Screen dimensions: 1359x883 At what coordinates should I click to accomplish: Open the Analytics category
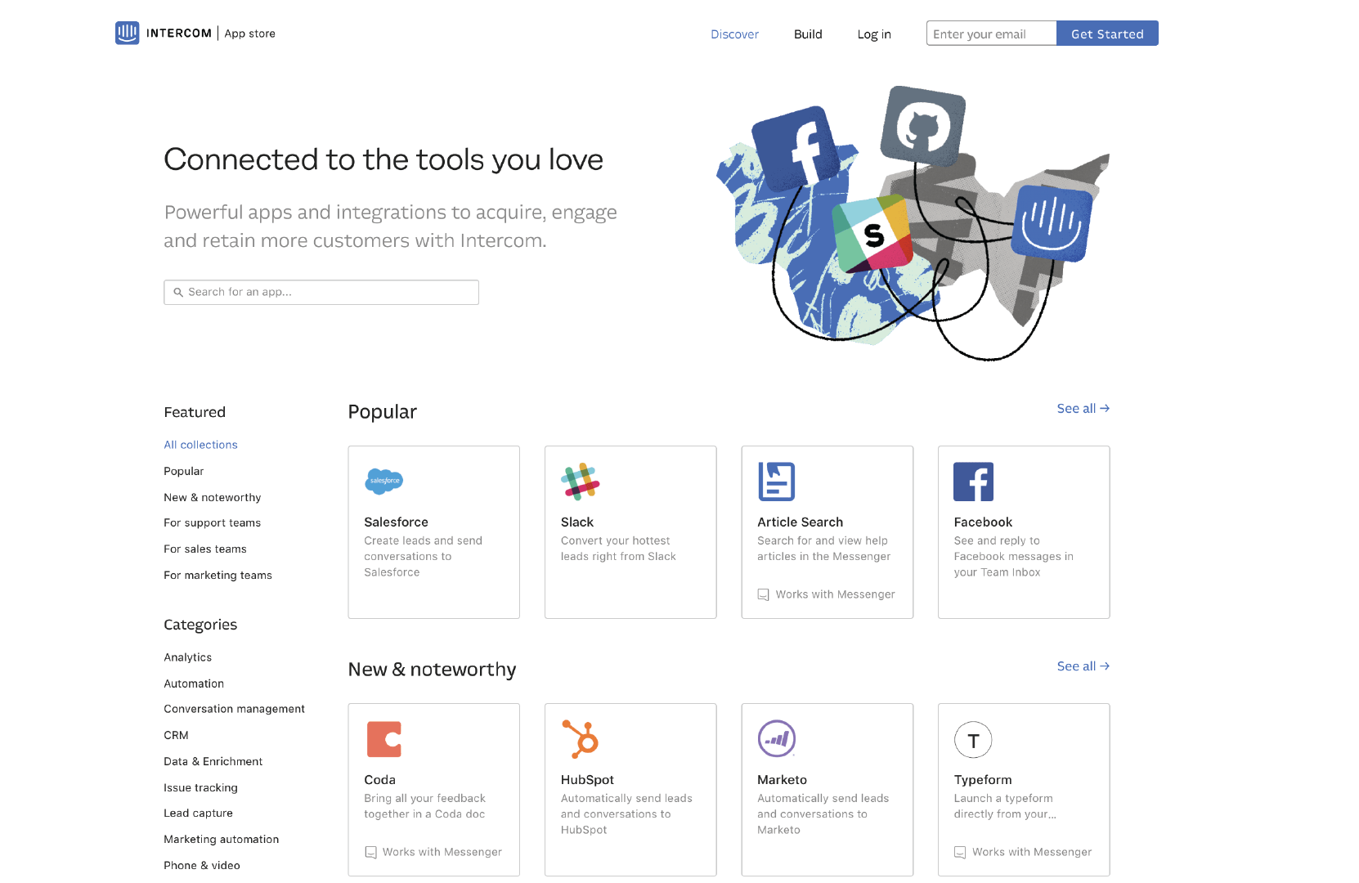(x=187, y=657)
